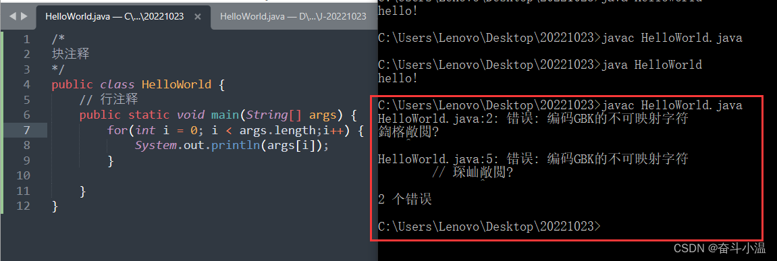777x261 pixels.
Task: Click the closing comment marker */ on line 3
Action: pyautogui.click(x=58, y=69)
